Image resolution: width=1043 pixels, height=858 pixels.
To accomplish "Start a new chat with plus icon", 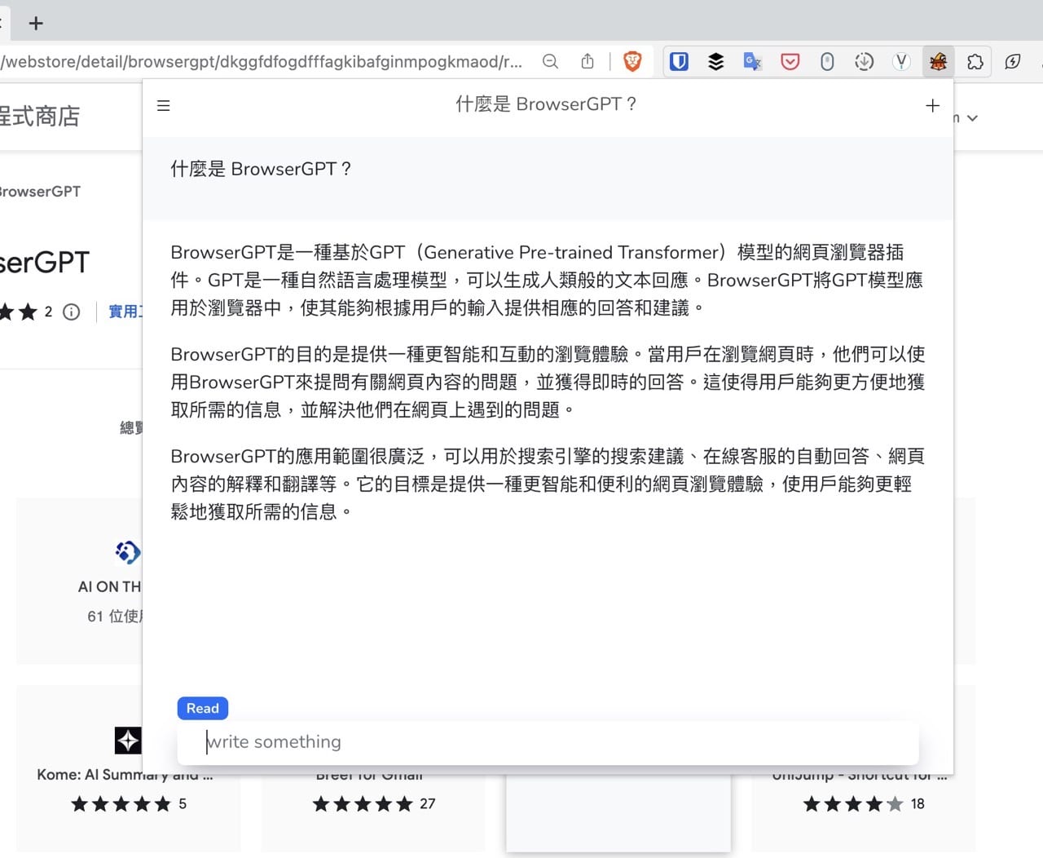I will pyautogui.click(x=933, y=105).
